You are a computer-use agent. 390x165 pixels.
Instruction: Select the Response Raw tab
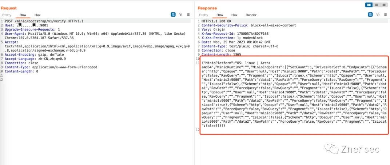coord(220,15)
